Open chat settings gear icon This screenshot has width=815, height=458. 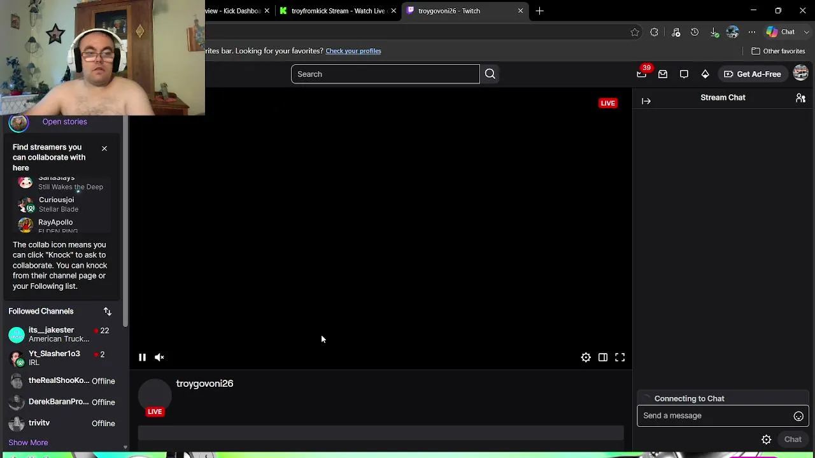(767, 440)
